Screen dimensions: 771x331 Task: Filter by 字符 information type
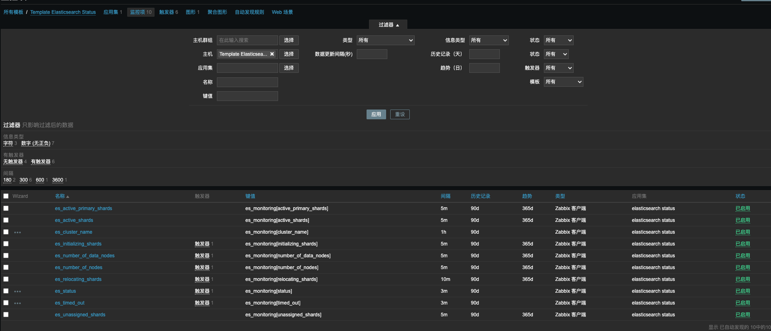pyautogui.click(x=8, y=143)
